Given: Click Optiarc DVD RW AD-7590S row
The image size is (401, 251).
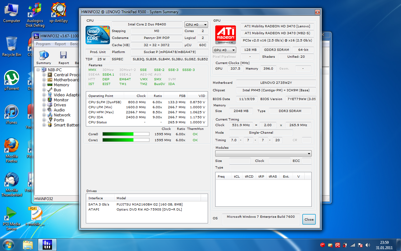Looking at the screenshot, I should pyautogui.click(x=147, y=209).
